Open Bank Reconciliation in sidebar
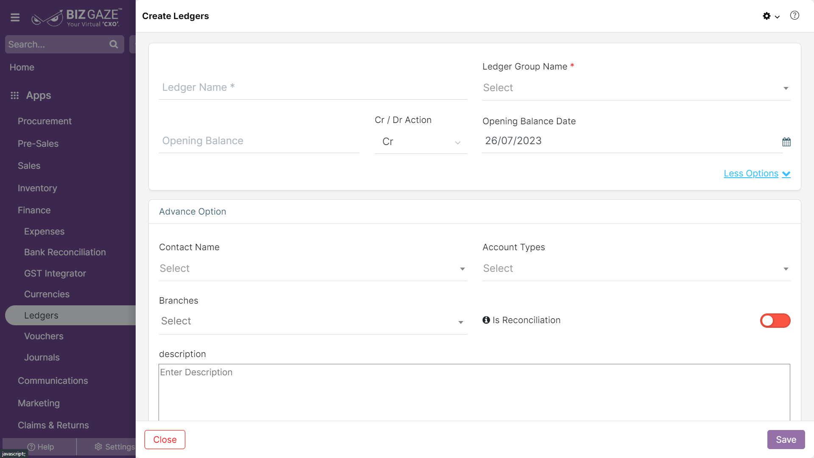The height and width of the screenshot is (458, 814). tap(65, 252)
